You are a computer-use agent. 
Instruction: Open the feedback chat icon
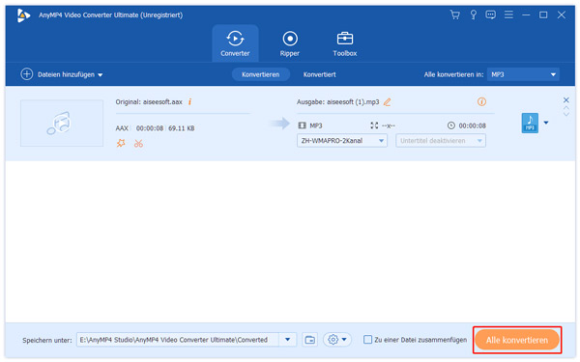click(490, 14)
